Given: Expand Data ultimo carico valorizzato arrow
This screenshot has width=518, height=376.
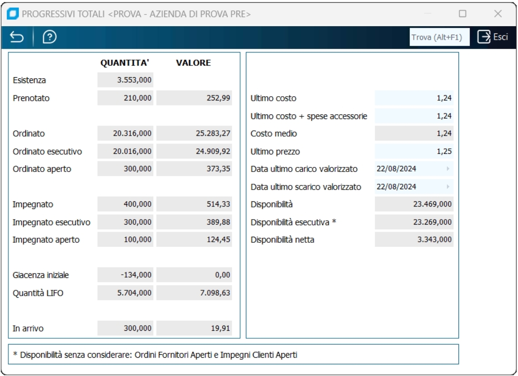Looking at the screenshot, I should coord(448,169).
